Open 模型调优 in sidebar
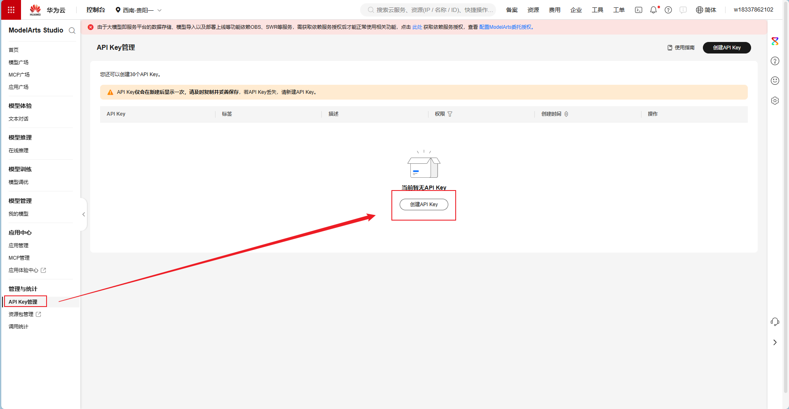Screen dimensions: 789x409 [x=19, y=182]
